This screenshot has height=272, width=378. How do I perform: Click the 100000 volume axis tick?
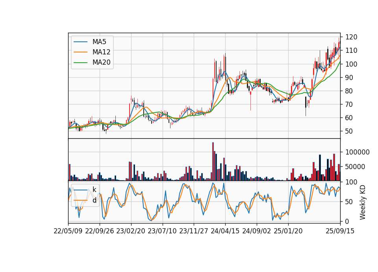[x=357, y=152]
